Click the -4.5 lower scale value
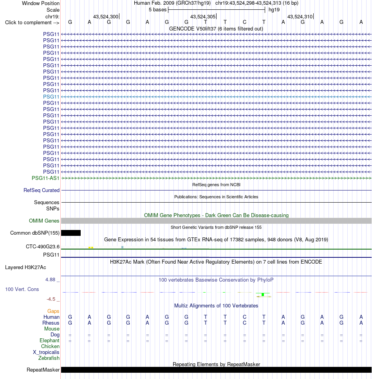Image resolution: width=372 pixels, height=379 pixels. pyautogui.click(x=51, y=299)
